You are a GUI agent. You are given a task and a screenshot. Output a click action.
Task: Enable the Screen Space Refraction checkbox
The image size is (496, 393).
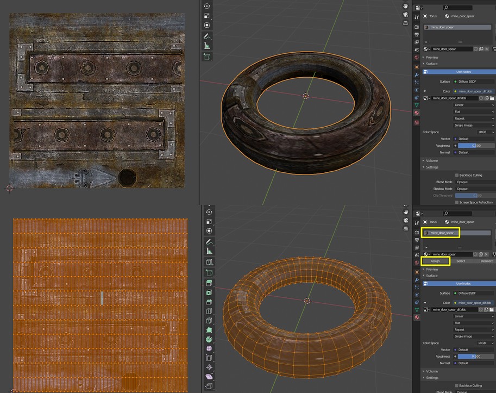click(x=457, y=202)
